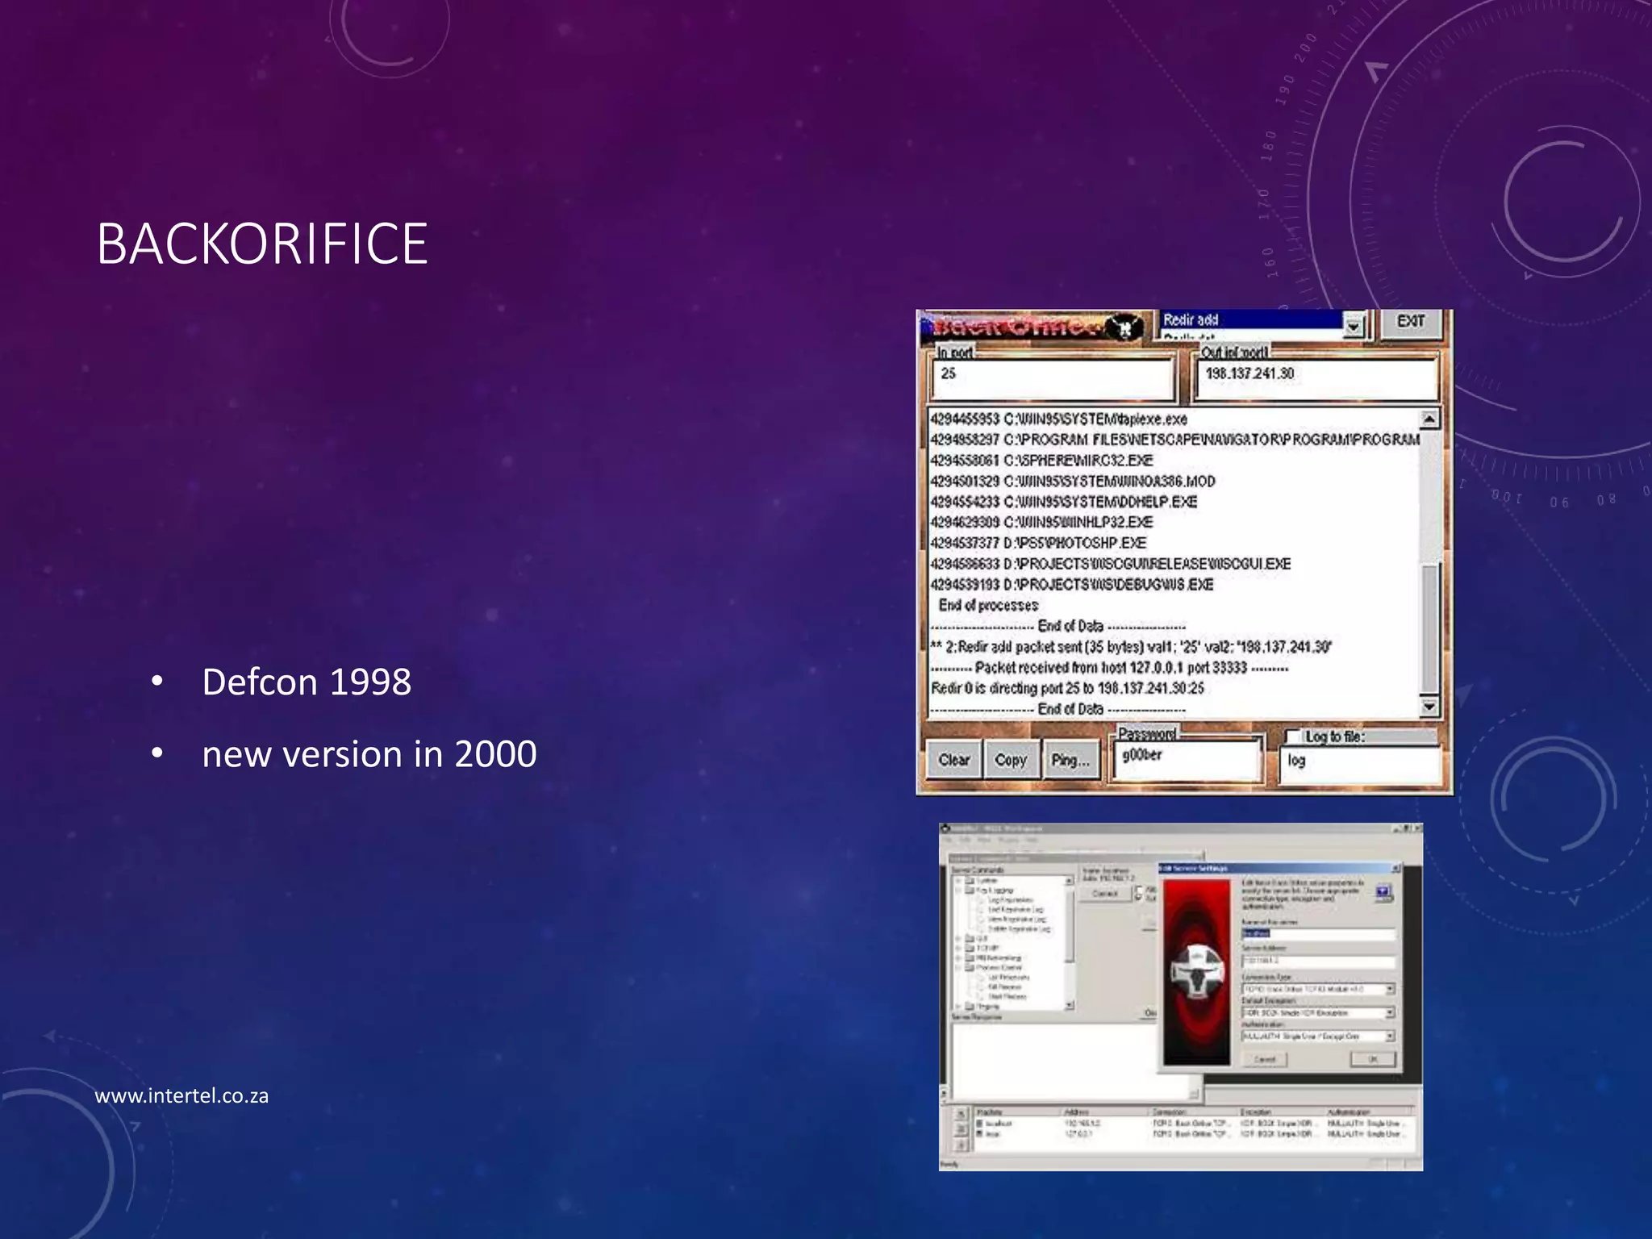Screen dimensions: 1652x1239
Task: Open the www.intertel.co.za link
Action: point(181,1095)
